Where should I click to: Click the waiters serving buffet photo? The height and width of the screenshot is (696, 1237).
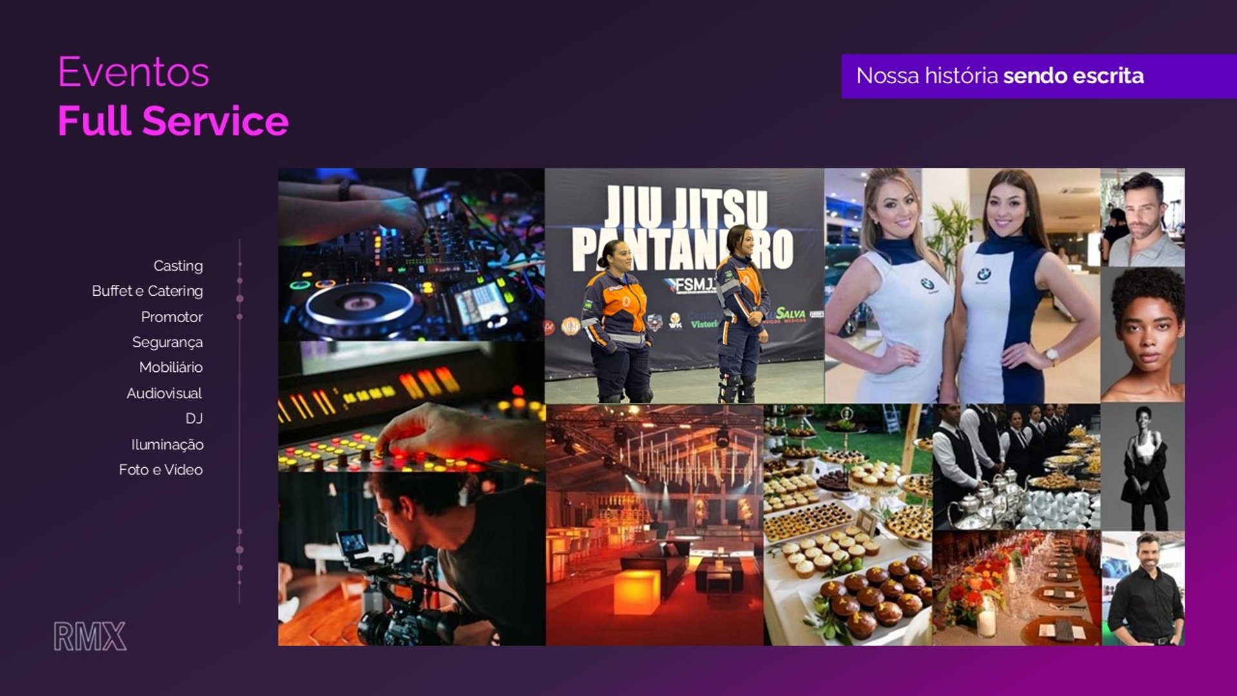coord(1016,467)
